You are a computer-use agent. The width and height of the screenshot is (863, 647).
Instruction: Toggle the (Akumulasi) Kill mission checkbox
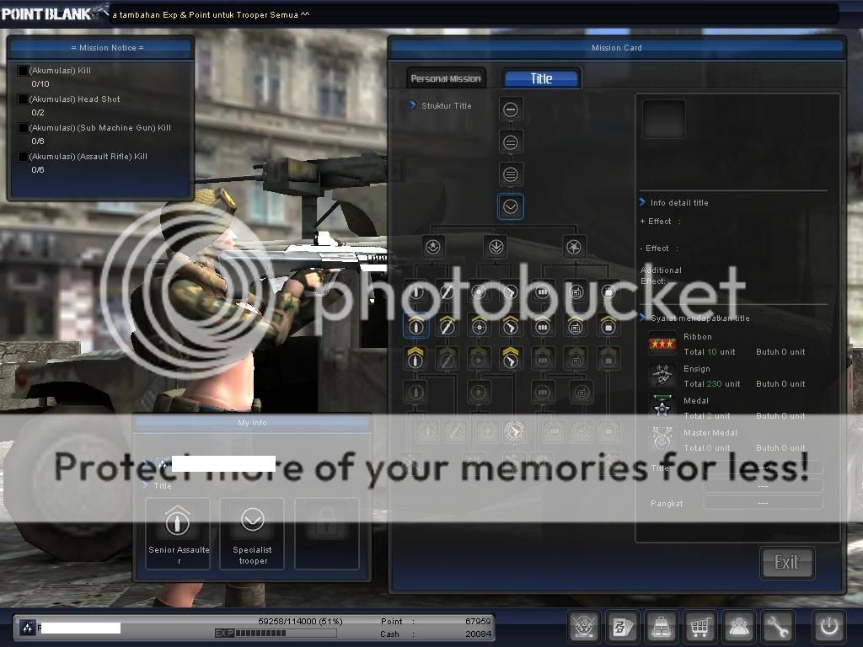click(23, 71)
